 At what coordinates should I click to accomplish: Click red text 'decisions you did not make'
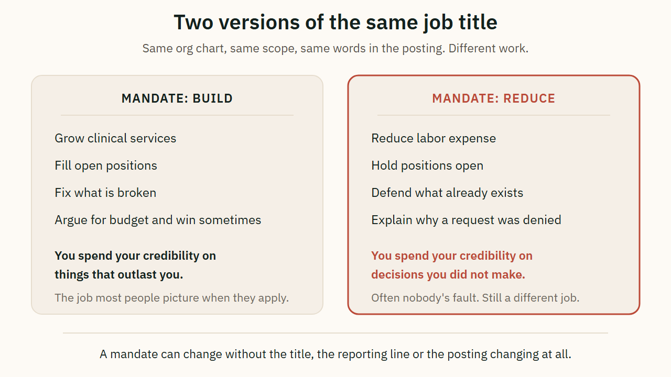point(448,274)
